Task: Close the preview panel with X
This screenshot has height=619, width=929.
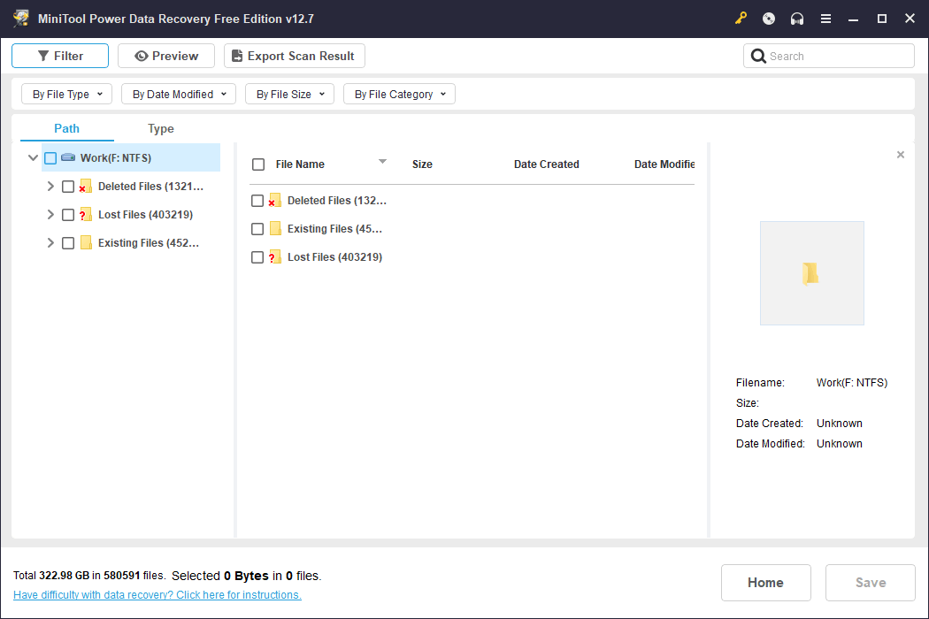Action: click(901, 155)
